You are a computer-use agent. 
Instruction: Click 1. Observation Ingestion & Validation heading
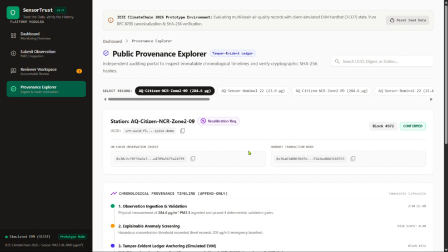(x=152, y=206)
